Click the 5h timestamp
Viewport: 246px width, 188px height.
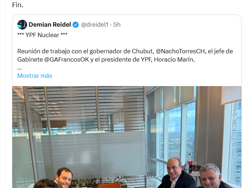tap(117, 24)
